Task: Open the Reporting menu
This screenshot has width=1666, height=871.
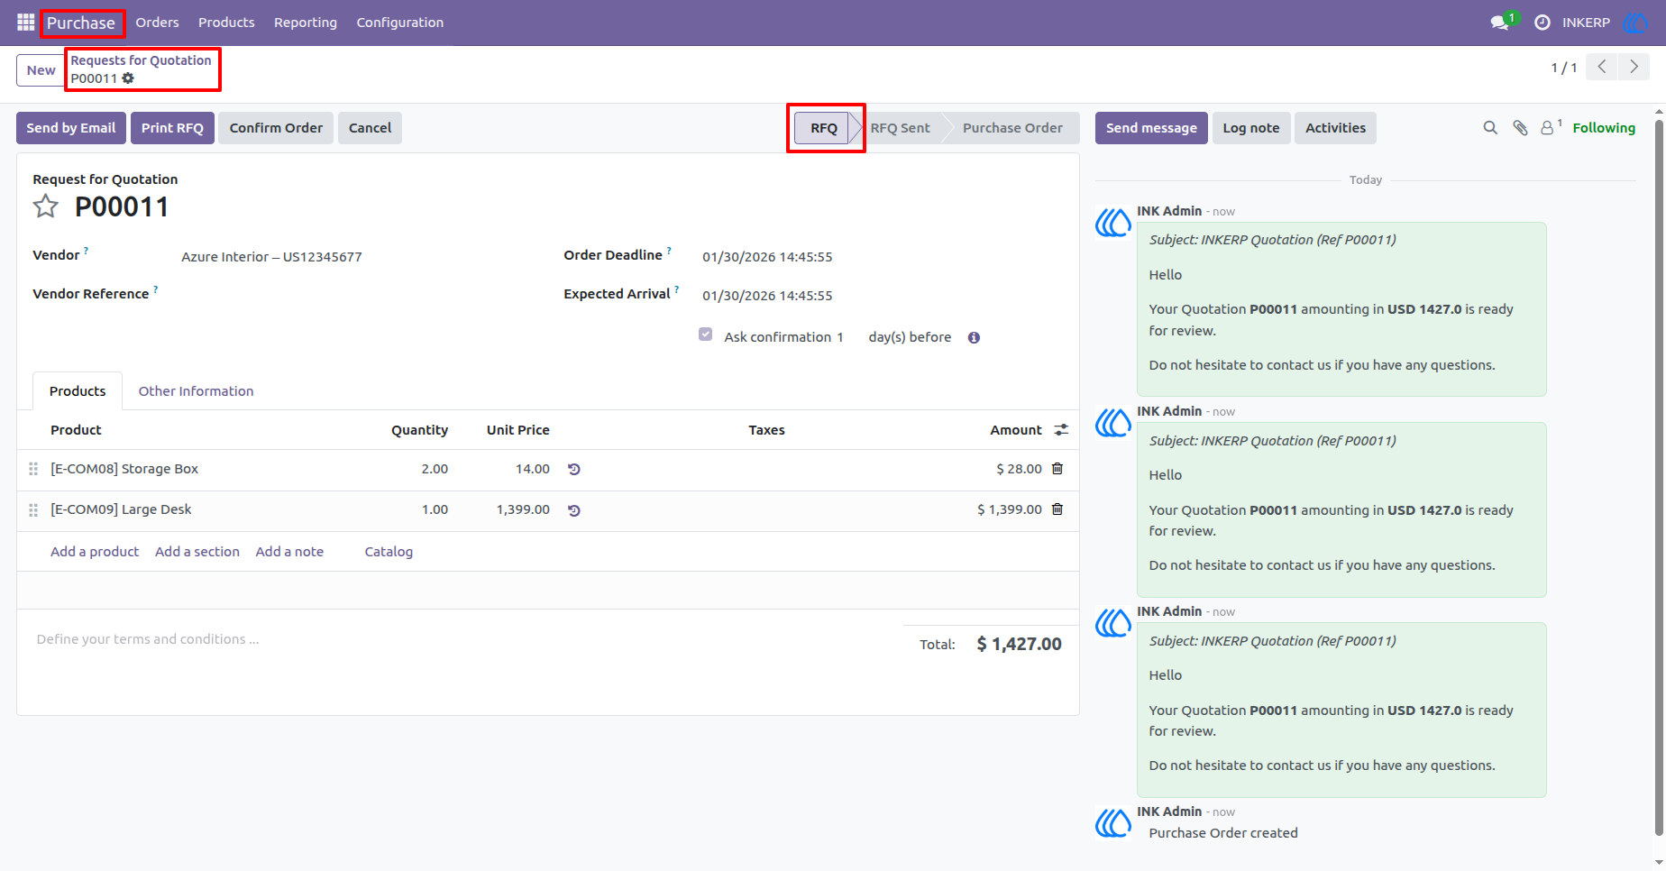Action: pyautogui.click(x=306, y=23)
